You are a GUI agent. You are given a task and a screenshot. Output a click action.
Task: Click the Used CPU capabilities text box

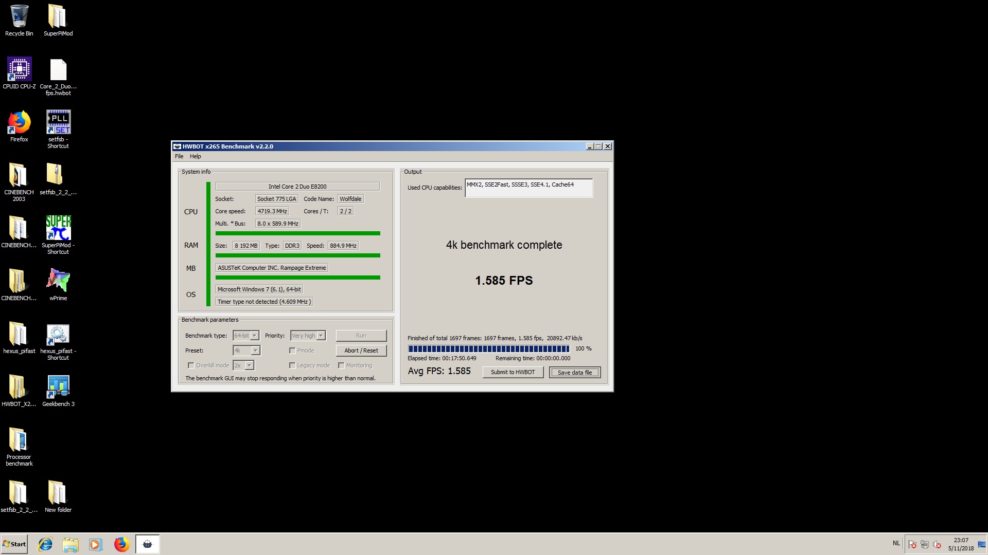click(528, 188)
